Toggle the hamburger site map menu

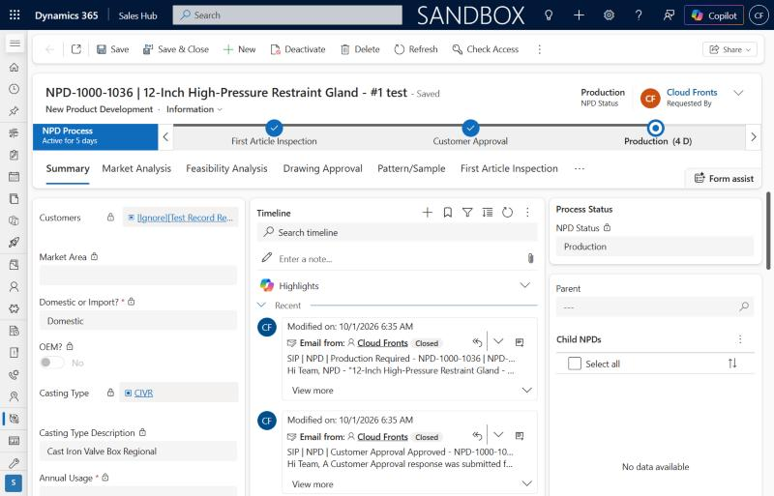coord(15,44)
